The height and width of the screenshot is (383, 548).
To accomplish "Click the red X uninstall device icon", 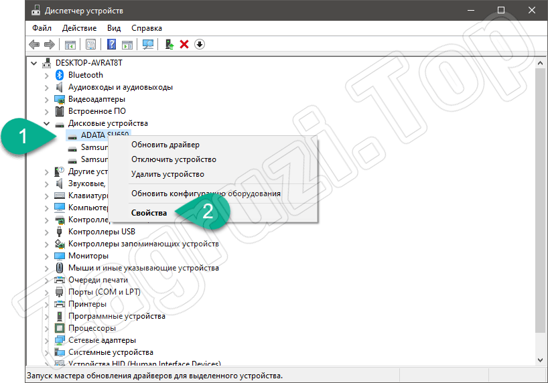I will click(184, 44).
